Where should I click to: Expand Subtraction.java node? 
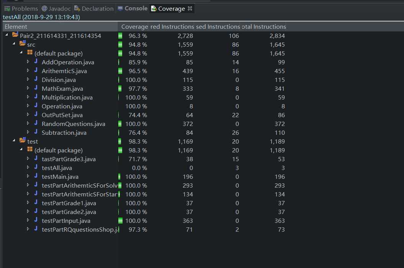(x=28, y=132)
